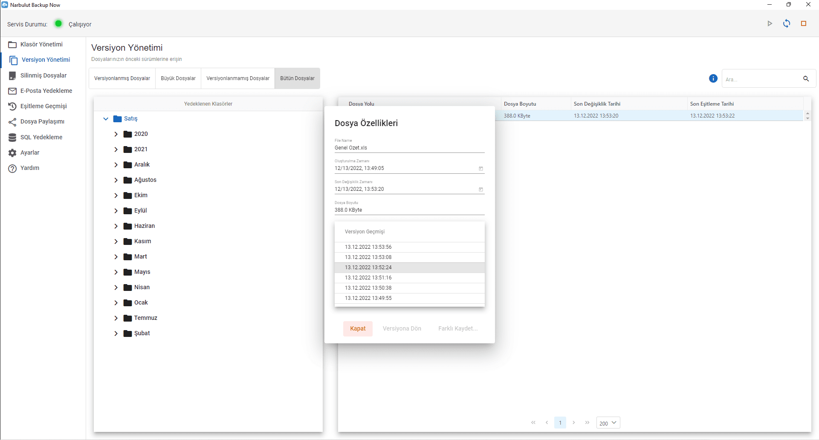Switch to Büyük Dosyalar tab
Screen dimensions: 819x440
178,78
